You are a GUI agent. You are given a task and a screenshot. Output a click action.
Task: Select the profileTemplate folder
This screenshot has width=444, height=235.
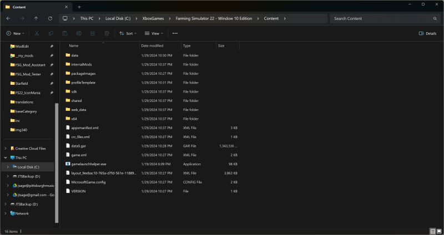click(83, 83)
